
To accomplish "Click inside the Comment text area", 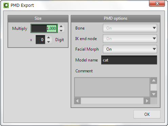I will (x=112, y=87).
